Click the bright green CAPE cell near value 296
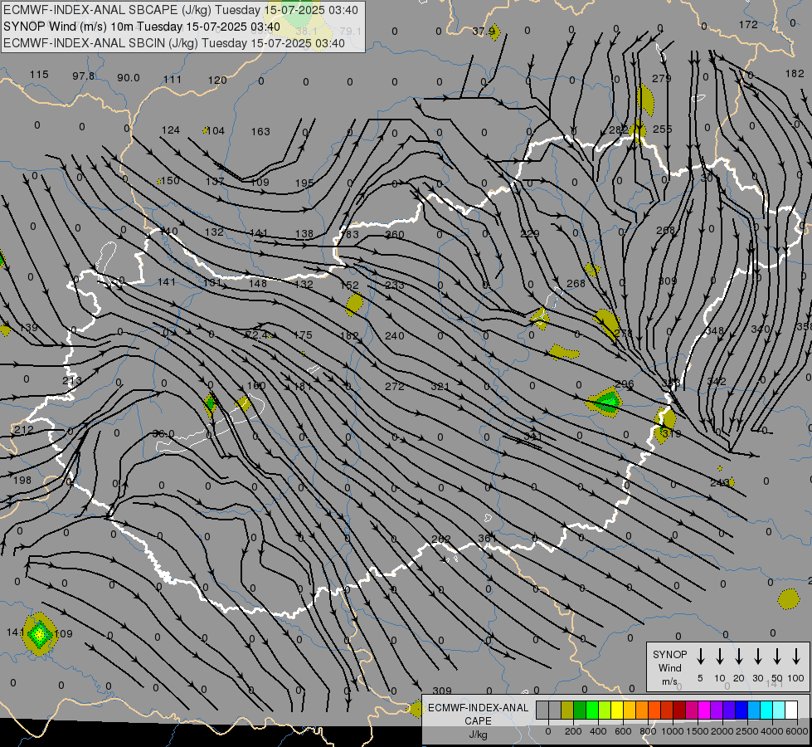The height and width of the screenshot is (747, 812). coord(609,401)
